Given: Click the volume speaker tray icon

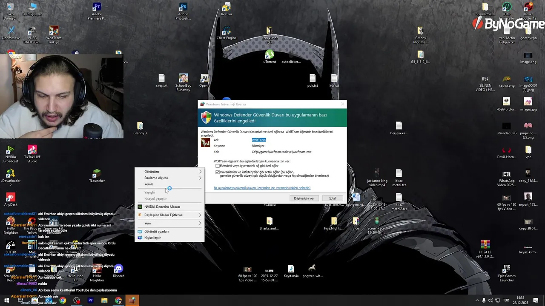Looking at the screenshot, I should coord(490,300).
